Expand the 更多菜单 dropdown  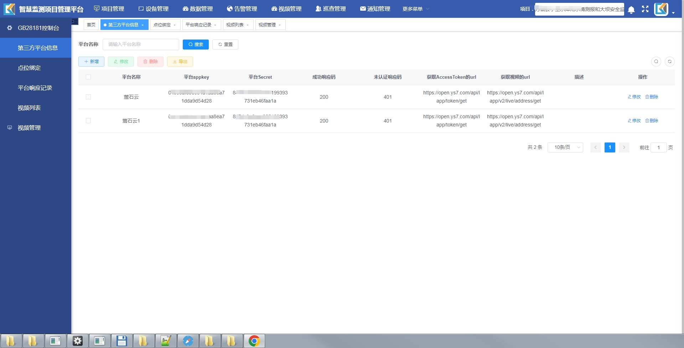pos(415,9)
